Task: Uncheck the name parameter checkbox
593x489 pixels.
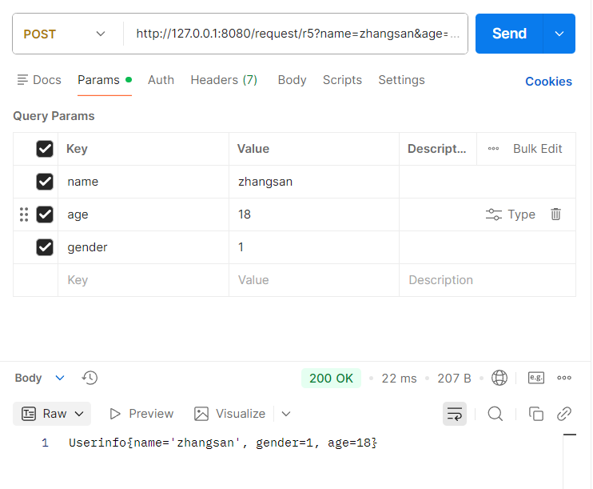Action: point(45,182)
